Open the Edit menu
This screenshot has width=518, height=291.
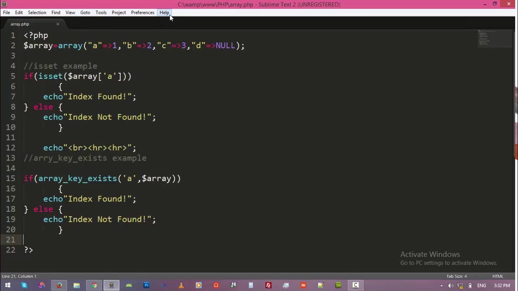[19, 13]
